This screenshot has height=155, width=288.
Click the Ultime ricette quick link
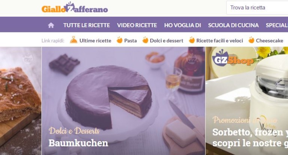click(x=95, y=41)
